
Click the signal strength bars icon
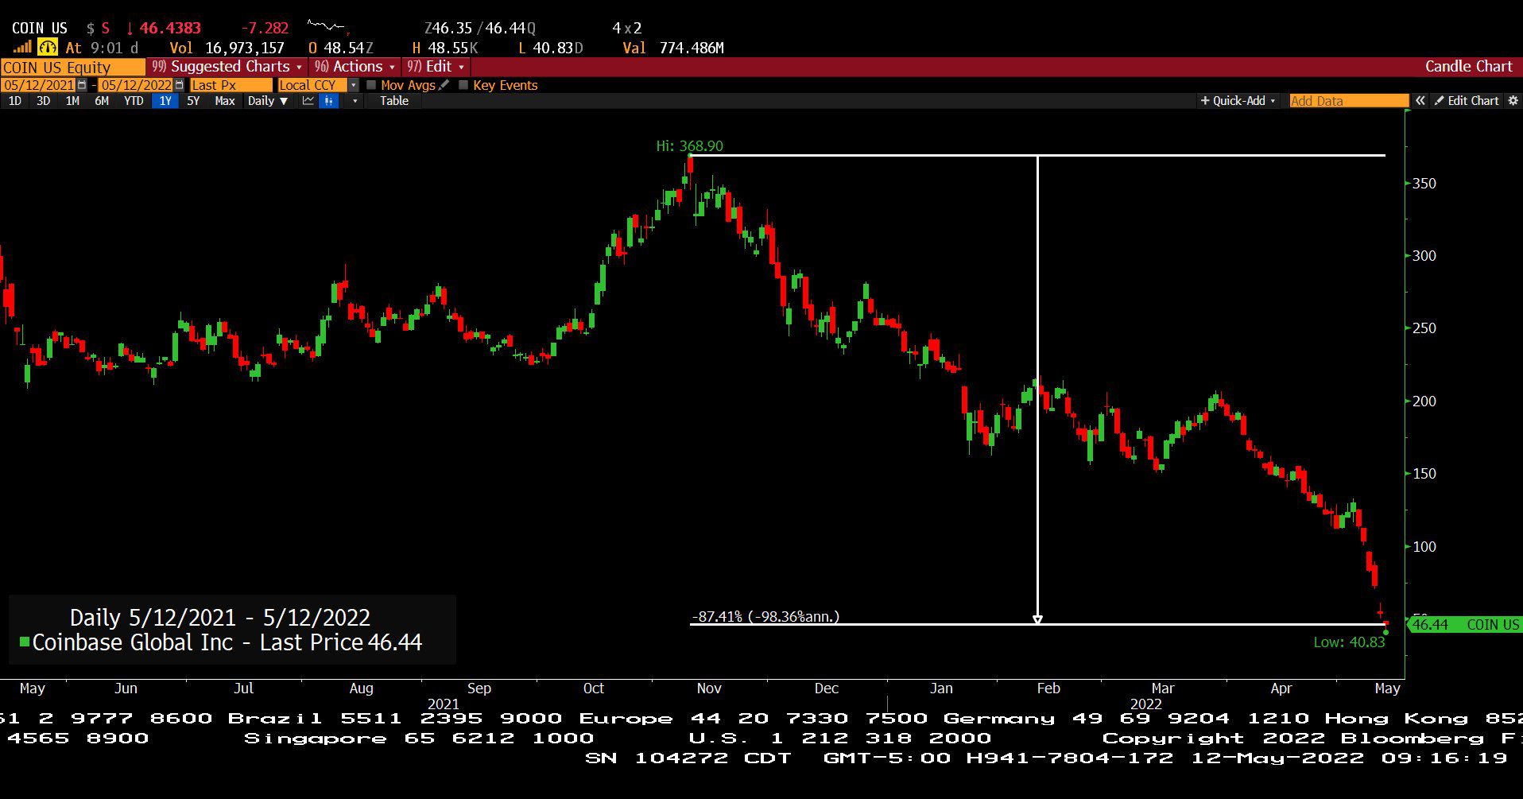pyautogui.click(x=21, y=48)
